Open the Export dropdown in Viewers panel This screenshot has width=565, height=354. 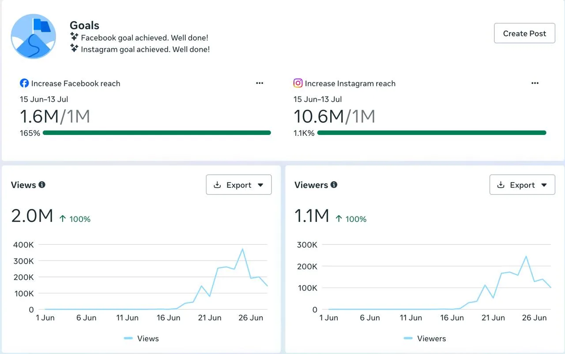pyautogui.click(x=522, y=185)
